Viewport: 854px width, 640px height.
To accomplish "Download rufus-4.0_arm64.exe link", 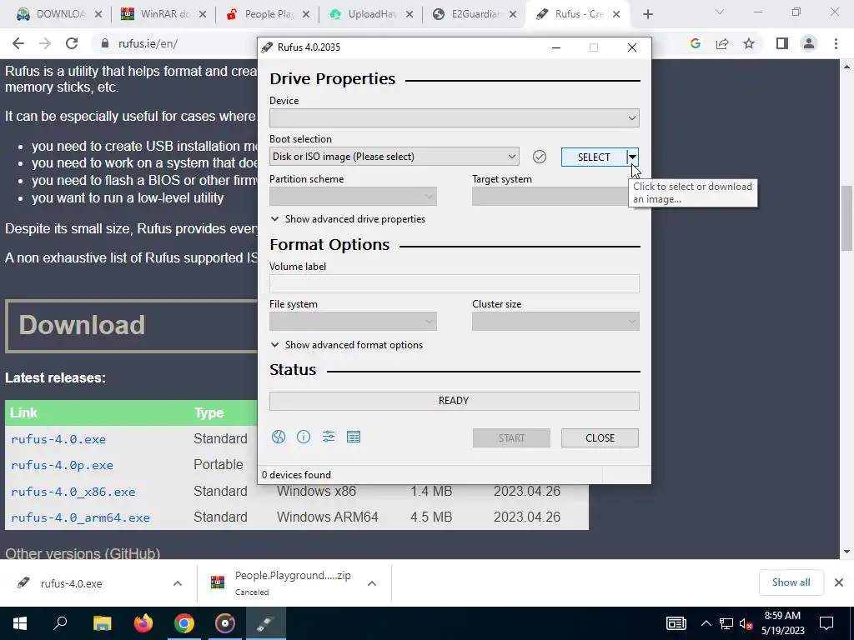I will click(x=80, y=517).
